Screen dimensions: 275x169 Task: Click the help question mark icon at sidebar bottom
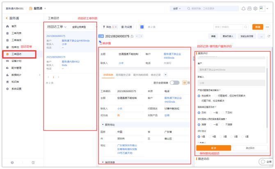point(11,162)
